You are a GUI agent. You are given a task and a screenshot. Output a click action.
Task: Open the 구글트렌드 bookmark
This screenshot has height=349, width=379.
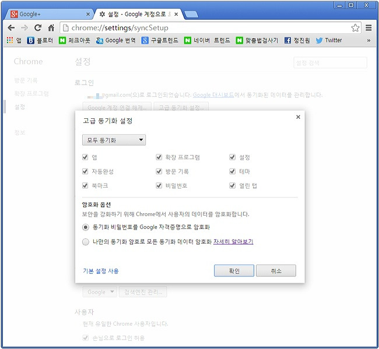(160, 40)
